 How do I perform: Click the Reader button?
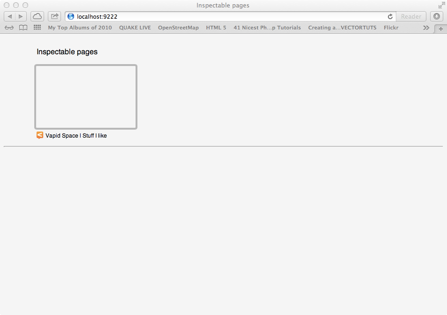(411, 16)
